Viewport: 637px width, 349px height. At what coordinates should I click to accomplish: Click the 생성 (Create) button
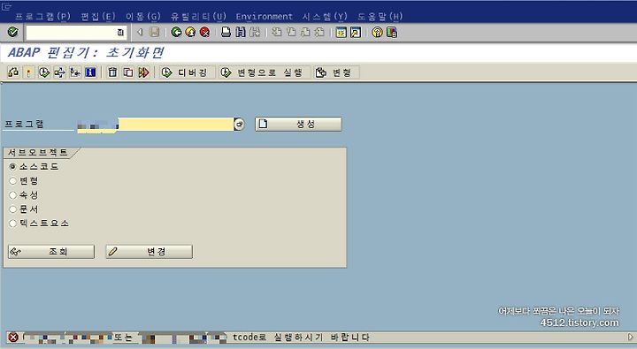(299, 125)
